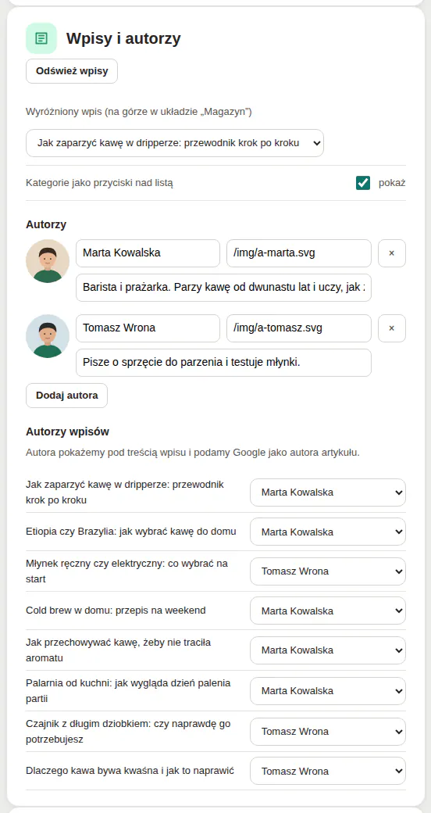431x813 pixels.
Task: Edit Marta's bio field 'Barista i prażarka'
Action: tap(224, 288)
